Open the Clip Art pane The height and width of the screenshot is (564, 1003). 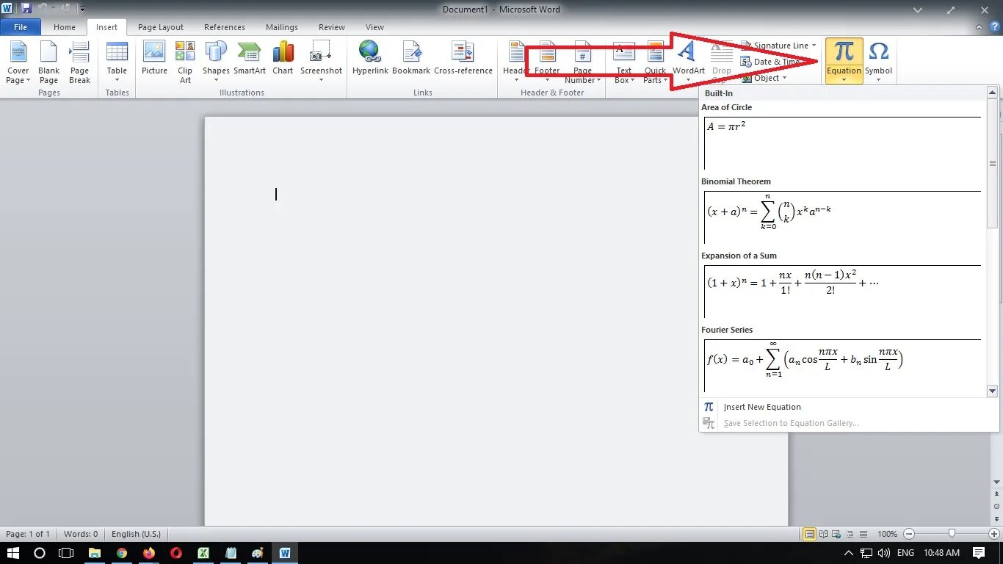pyautogui.click(x=185, y=62)
